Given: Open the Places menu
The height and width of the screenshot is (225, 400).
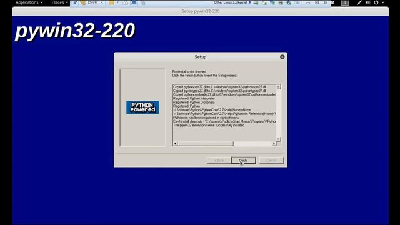Looking at the screenshot, I should (60, 2).
